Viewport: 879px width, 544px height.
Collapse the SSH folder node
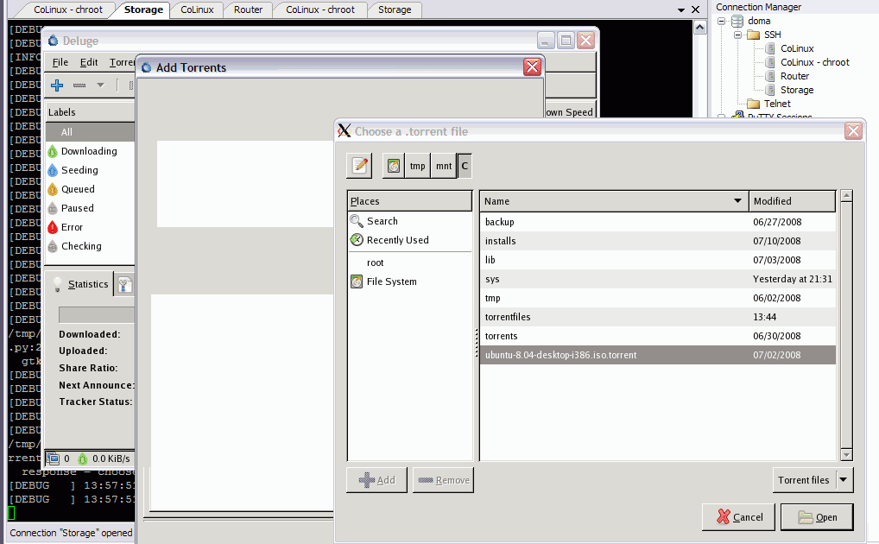(737, 35)
